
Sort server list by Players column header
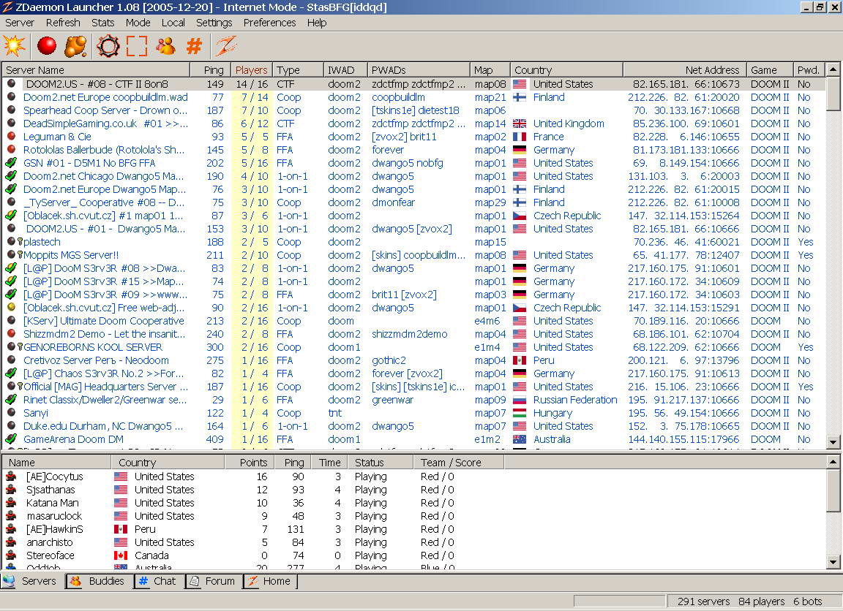pyautogui.click(x=251, y=70)
